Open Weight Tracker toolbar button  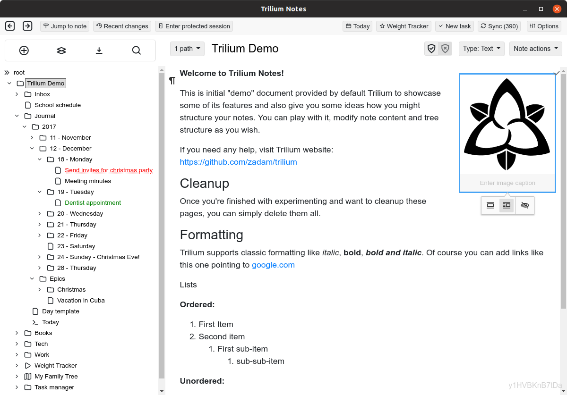tap(404, 26)
